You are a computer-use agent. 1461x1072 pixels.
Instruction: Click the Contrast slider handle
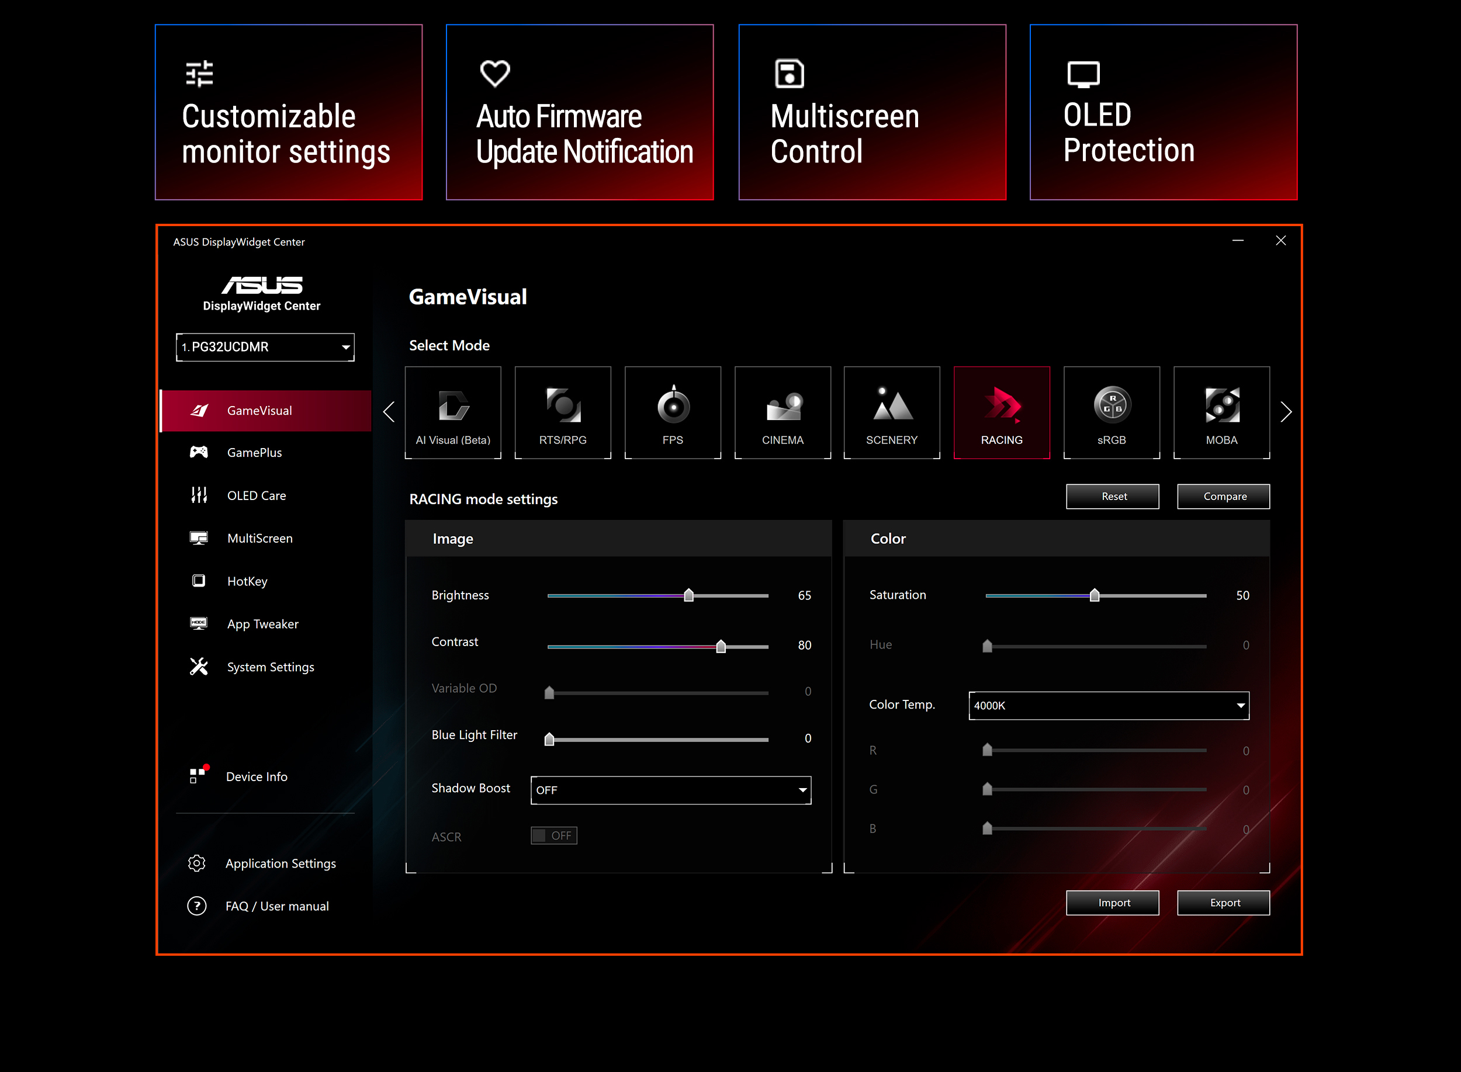click(721, 646)
